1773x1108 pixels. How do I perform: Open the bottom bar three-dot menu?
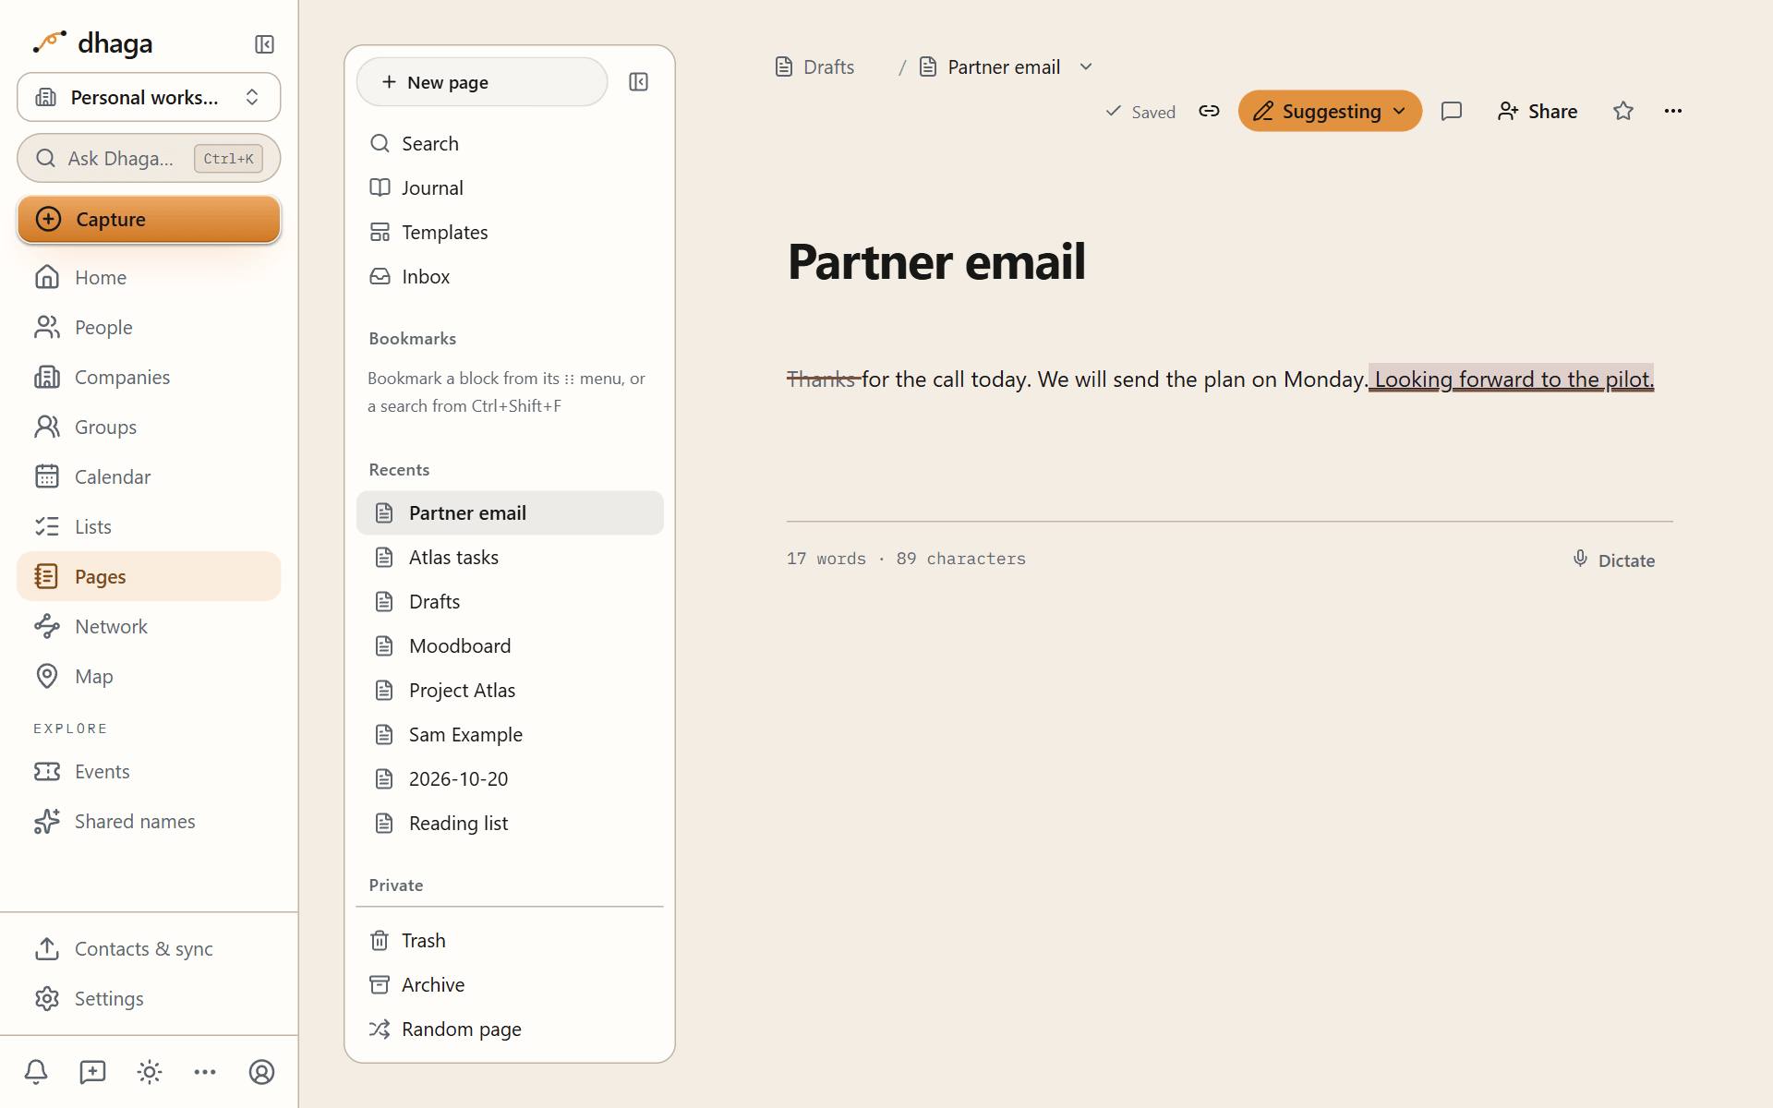(x=205, y=1072)
